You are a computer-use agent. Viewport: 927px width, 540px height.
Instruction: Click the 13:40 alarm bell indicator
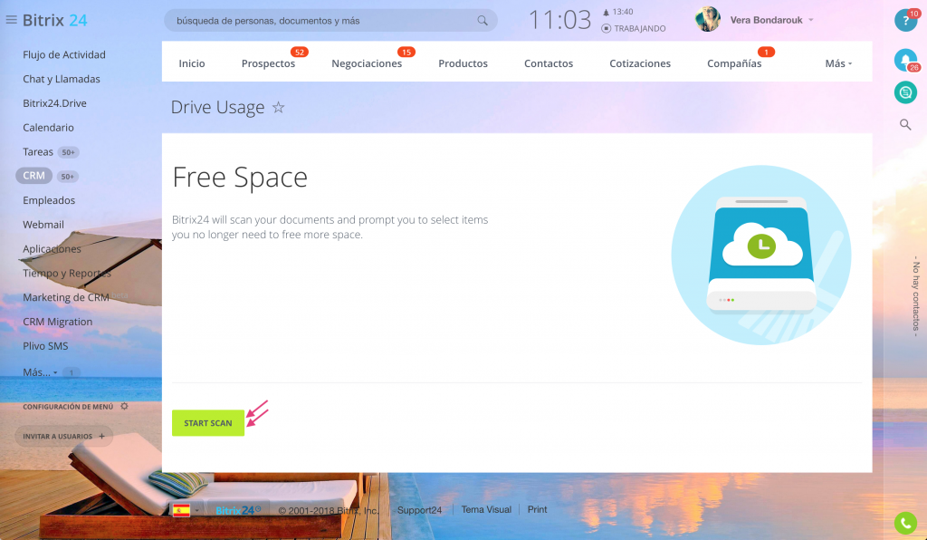click(x=617, y=12)
